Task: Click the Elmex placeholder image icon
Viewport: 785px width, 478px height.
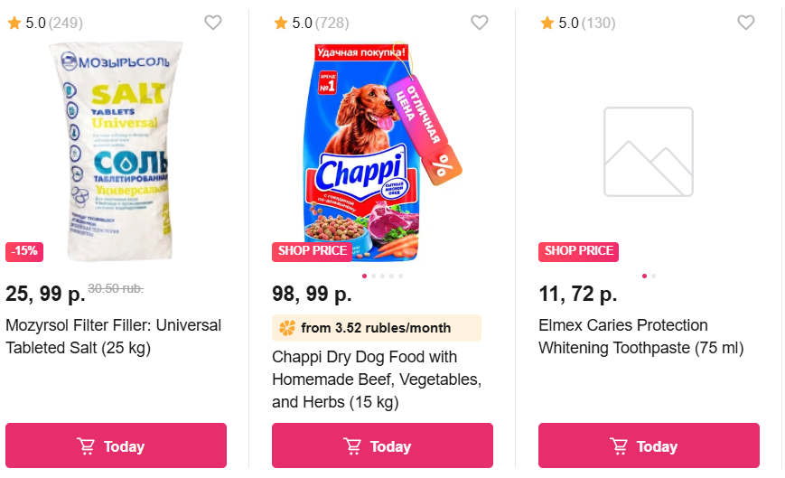Action: point(649,152)
